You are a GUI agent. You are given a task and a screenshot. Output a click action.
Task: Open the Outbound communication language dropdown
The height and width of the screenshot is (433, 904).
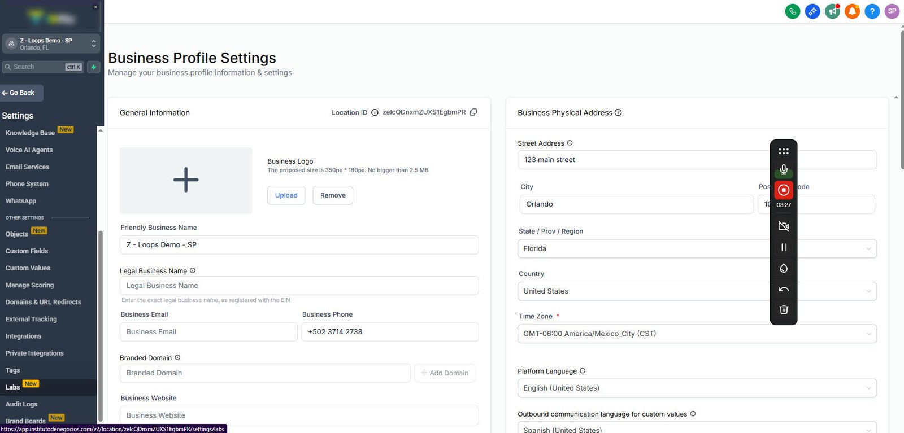click(697, 428)
